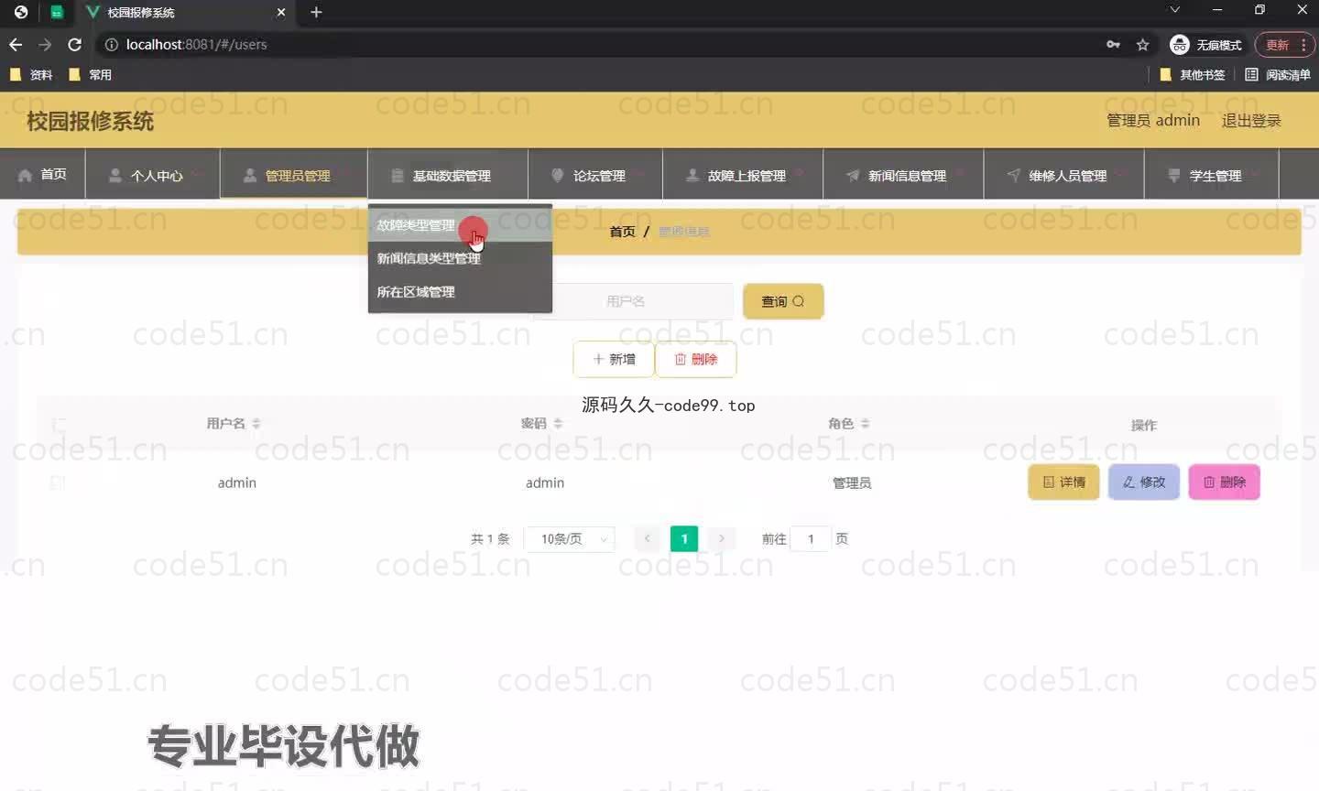Click the browser forward arrow

(45, 44)
